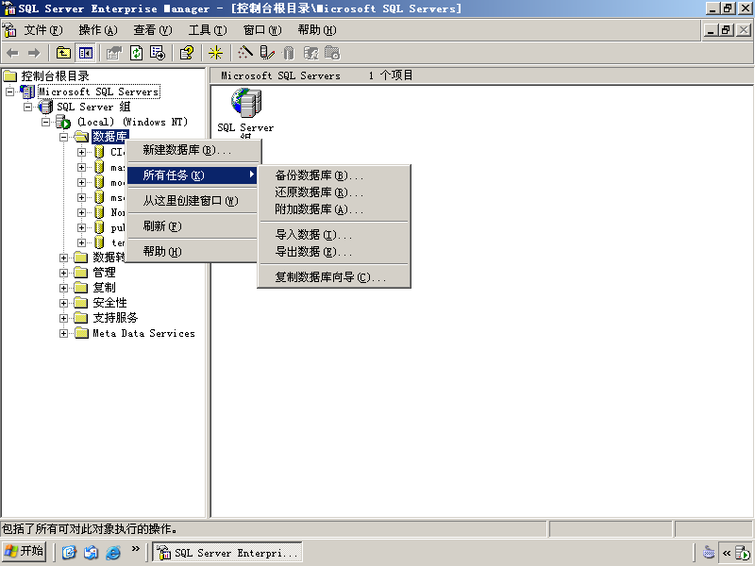
Task: Choose 备份数据库(B)... in submenu
Action: tap(334, 175)
